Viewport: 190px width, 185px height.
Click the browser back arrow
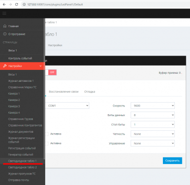tap(4, 4)
